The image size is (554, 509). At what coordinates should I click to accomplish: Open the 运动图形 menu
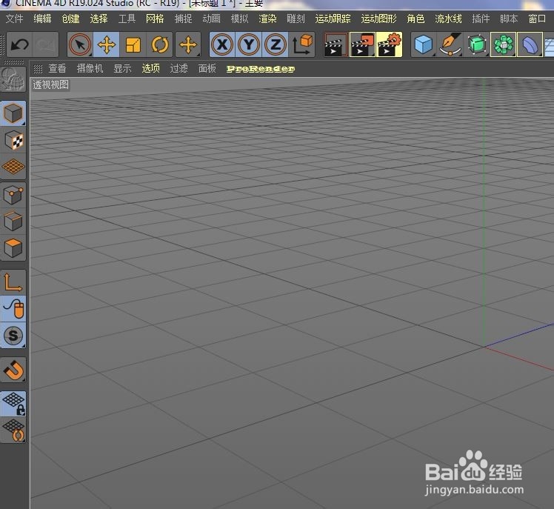click(378, 19)
